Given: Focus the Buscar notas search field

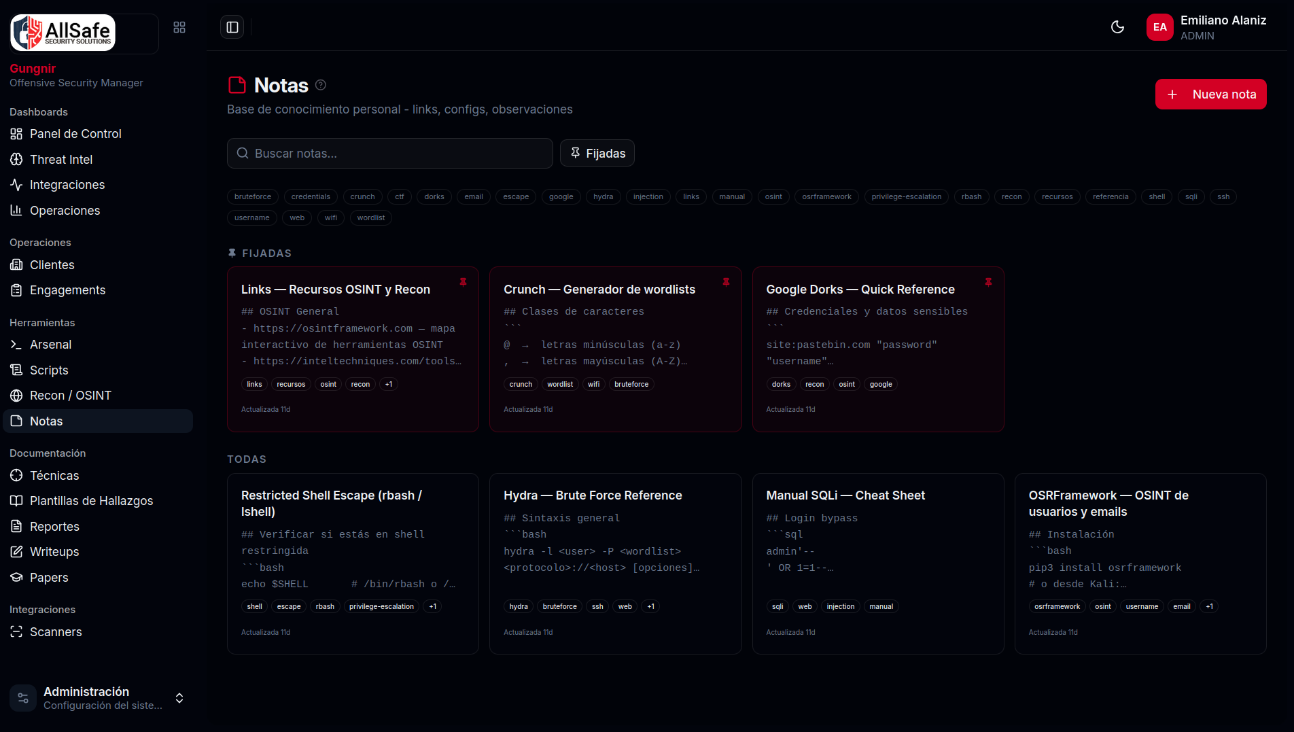Looking at the screenshot, I should [390, 153].
